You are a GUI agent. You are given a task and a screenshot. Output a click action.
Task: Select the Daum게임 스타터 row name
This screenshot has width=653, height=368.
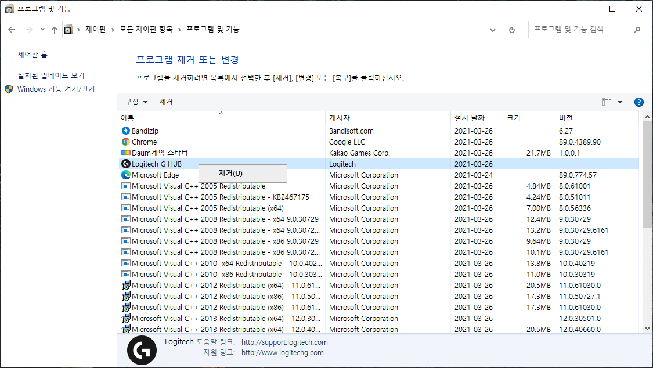click(x=160, y=153)
